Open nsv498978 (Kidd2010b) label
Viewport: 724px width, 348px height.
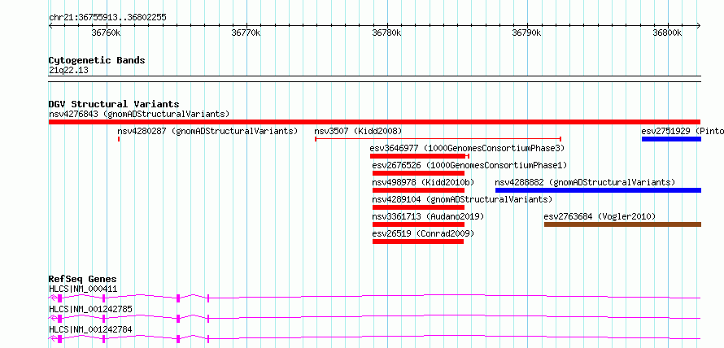[423, 182]
